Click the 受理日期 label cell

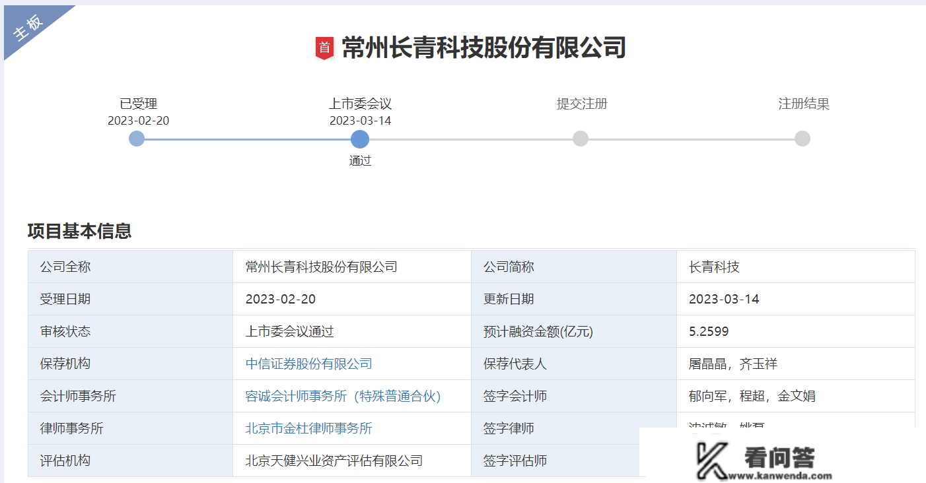point(131,299)
